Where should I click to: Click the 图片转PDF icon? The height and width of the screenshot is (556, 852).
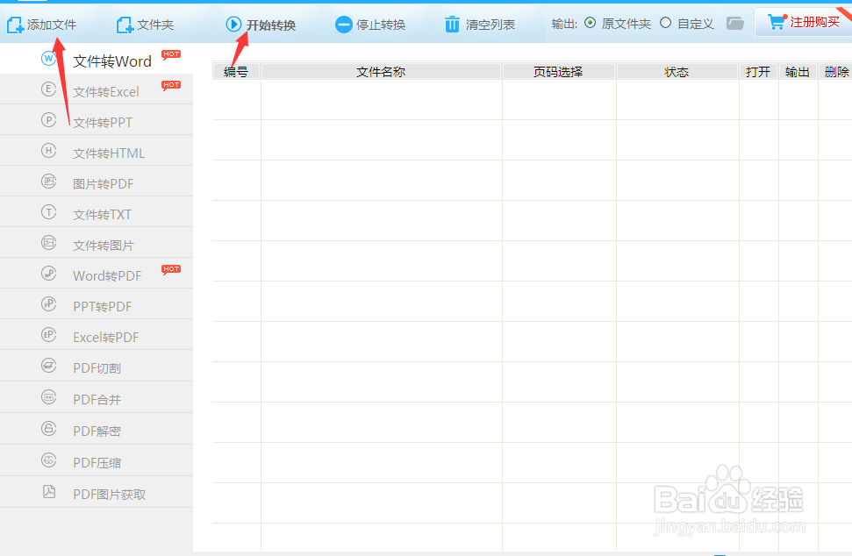[48, 182]
